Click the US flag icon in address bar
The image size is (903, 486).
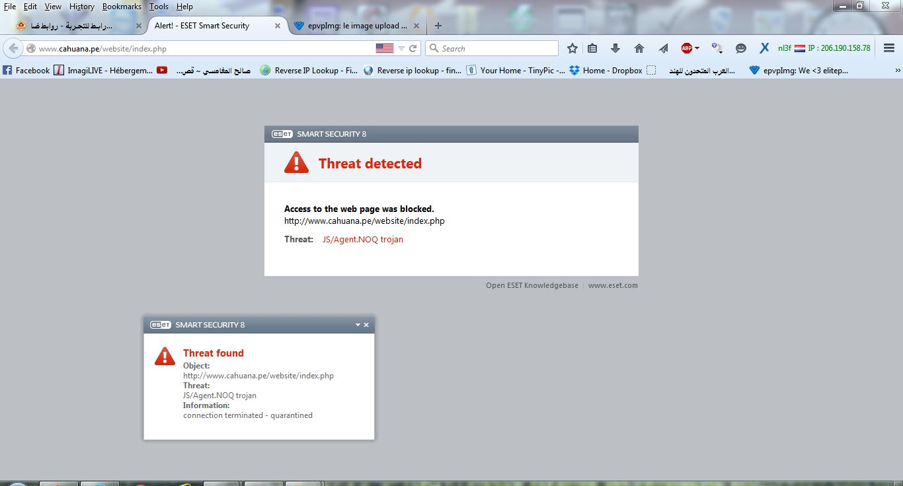(x=385, y=48)
